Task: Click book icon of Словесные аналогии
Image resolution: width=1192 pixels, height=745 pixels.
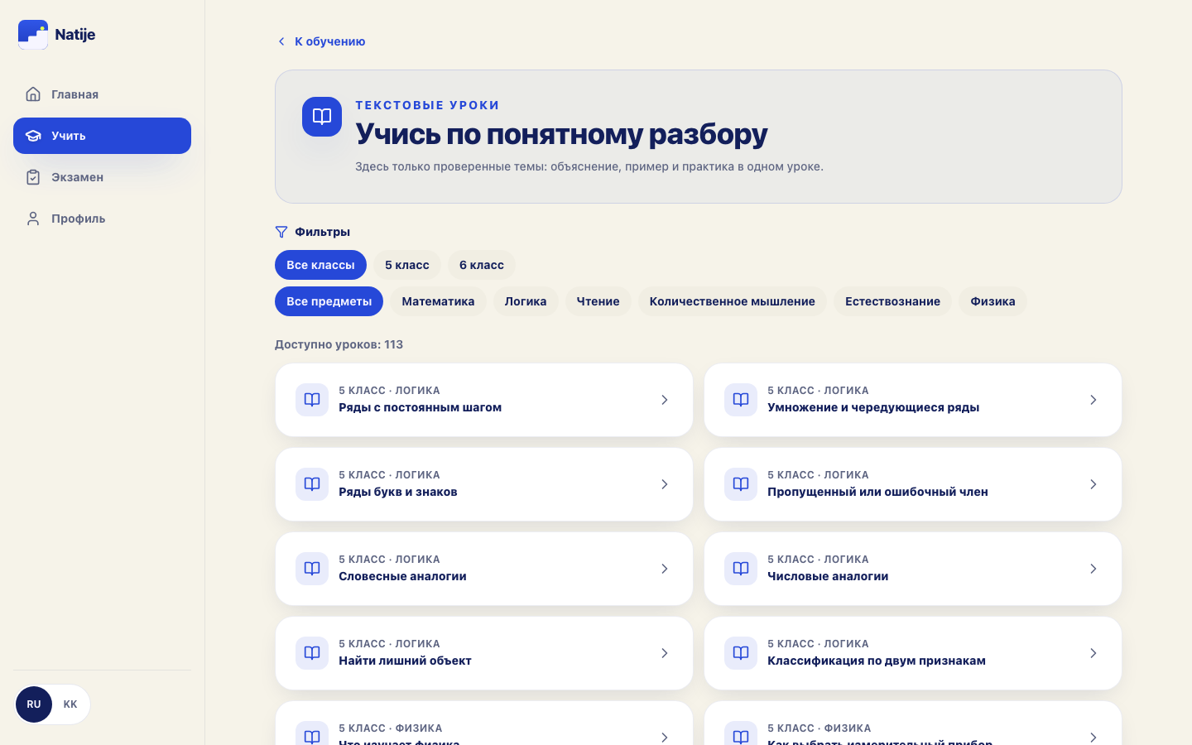Action: (x=312, y=569)
